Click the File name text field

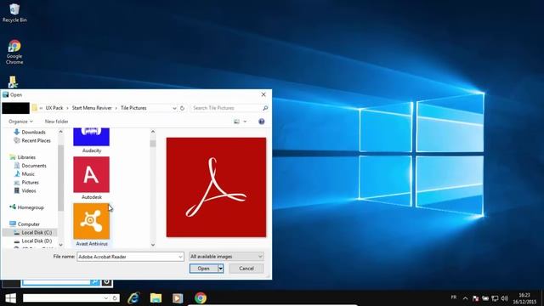[x=127, y=257]
